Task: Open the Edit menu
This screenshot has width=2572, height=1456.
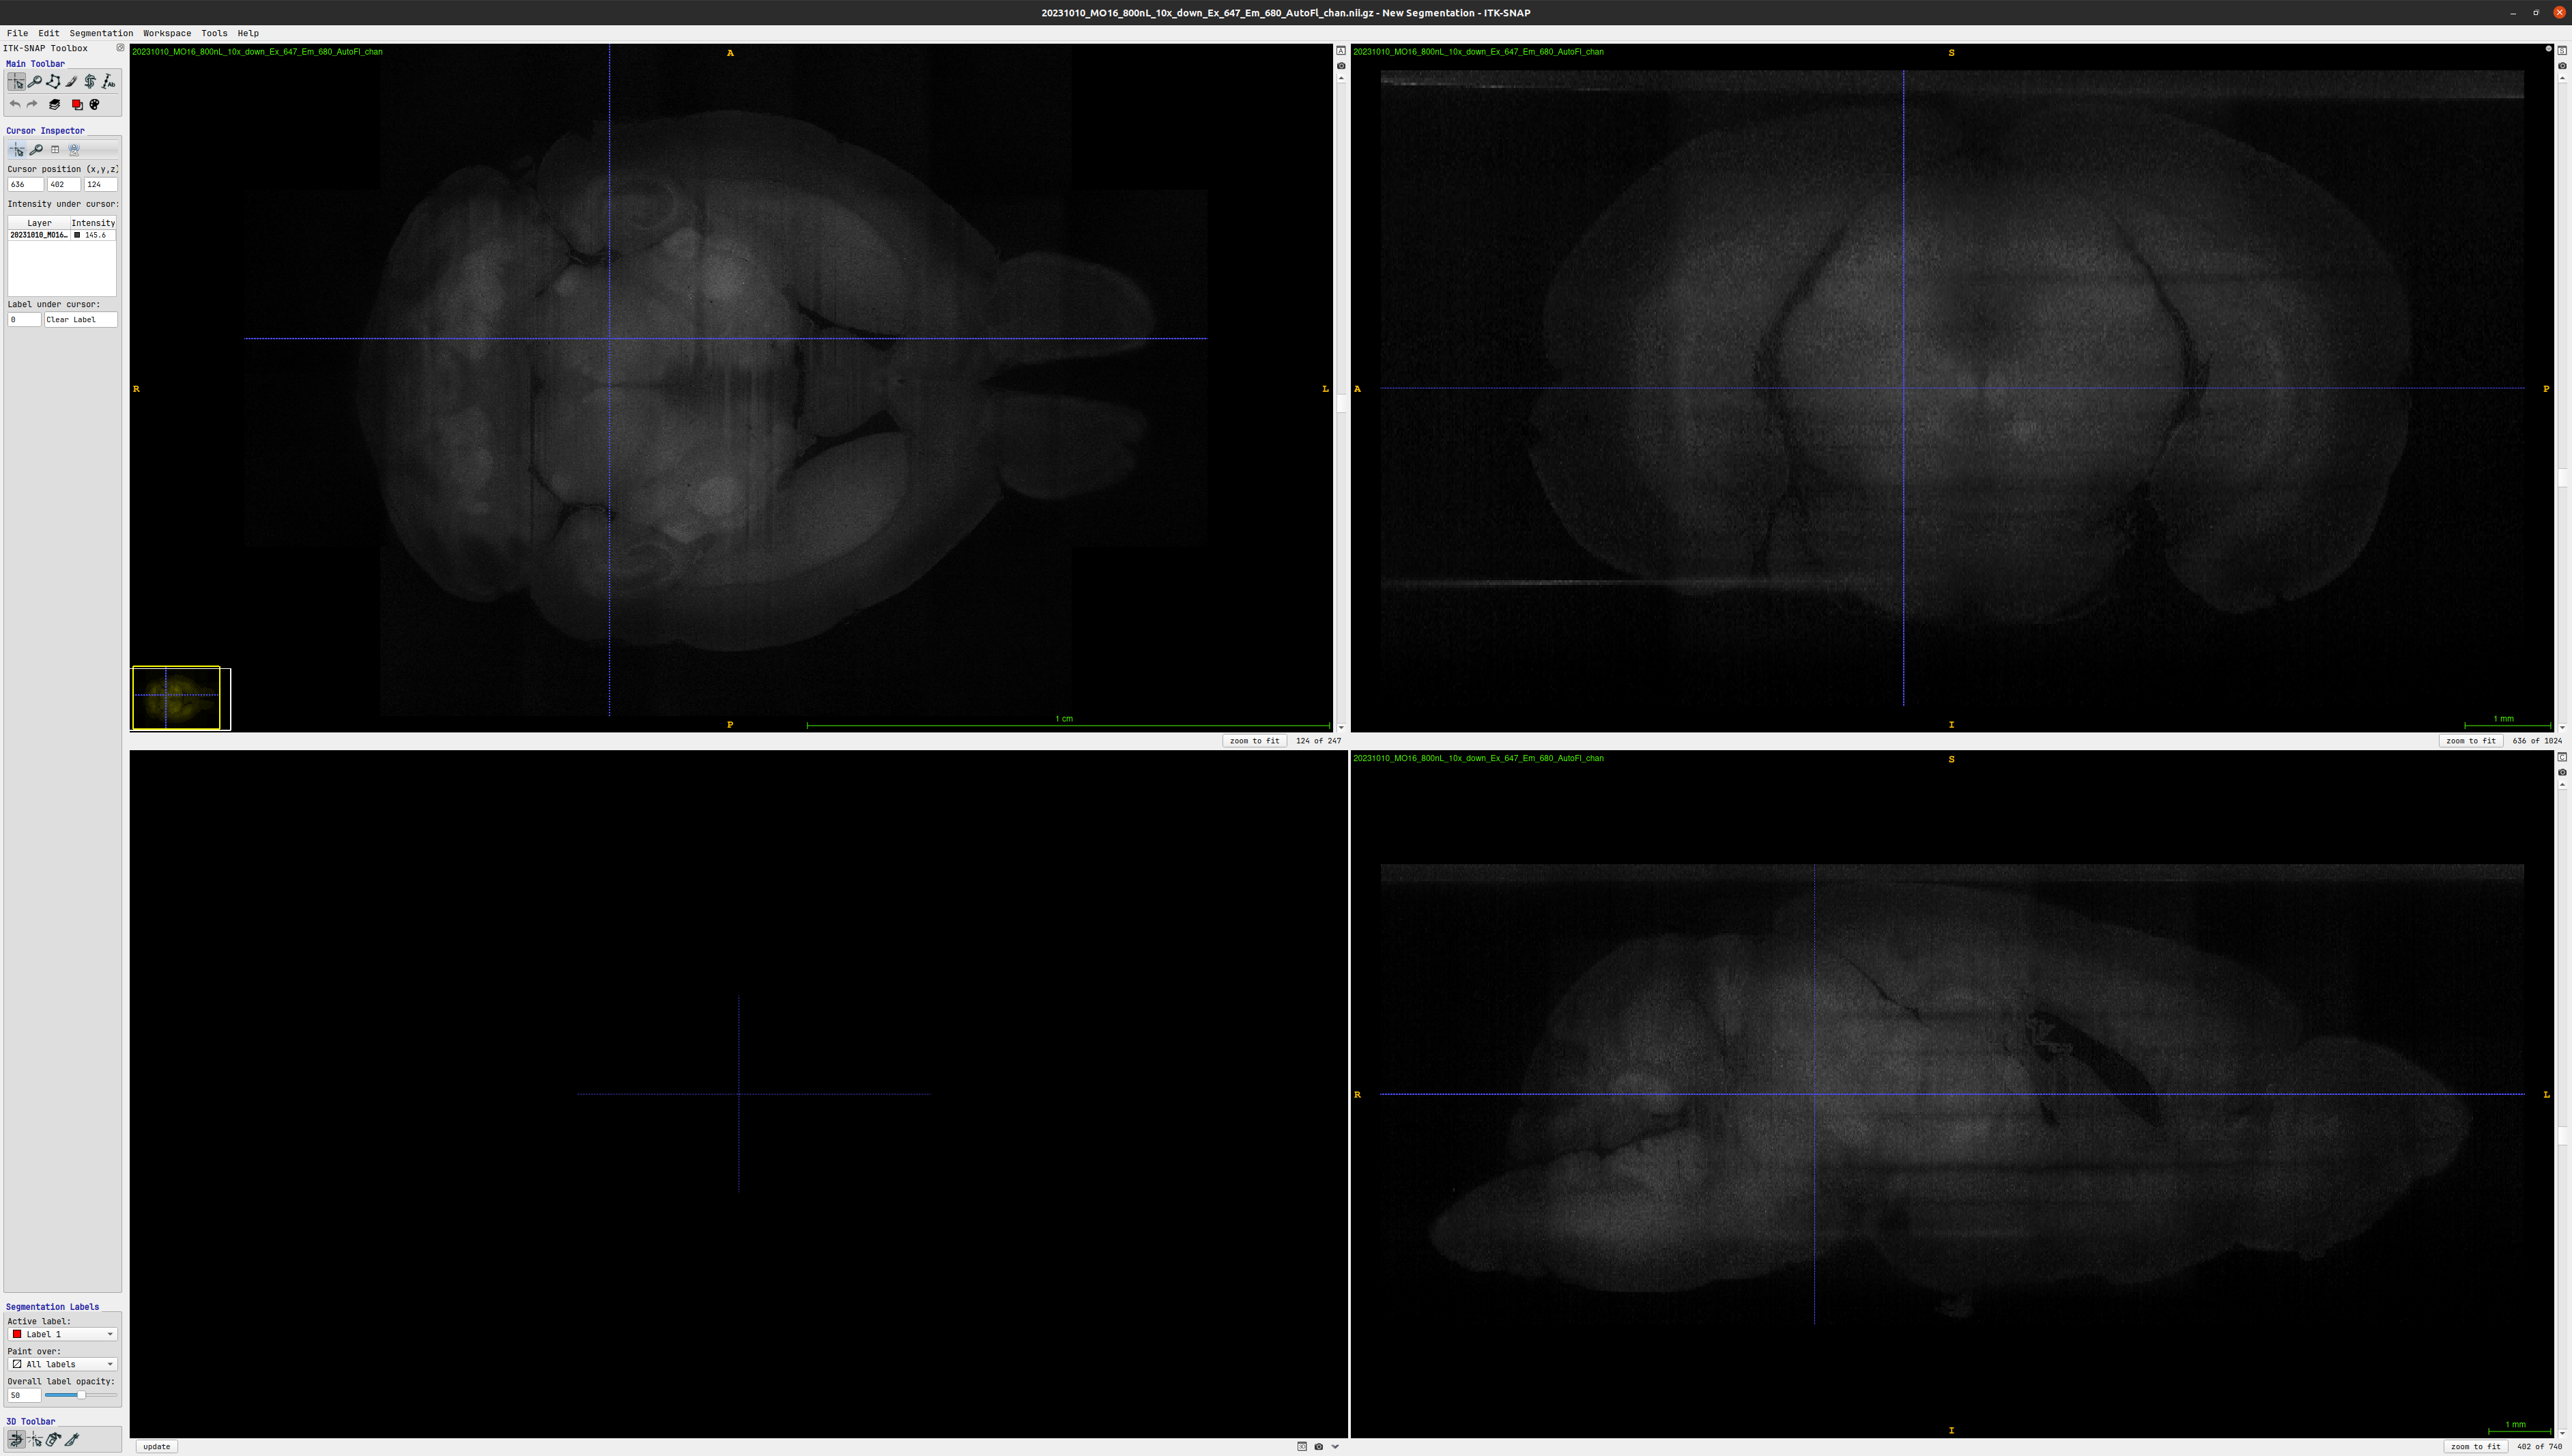Action: coord(48,33)
